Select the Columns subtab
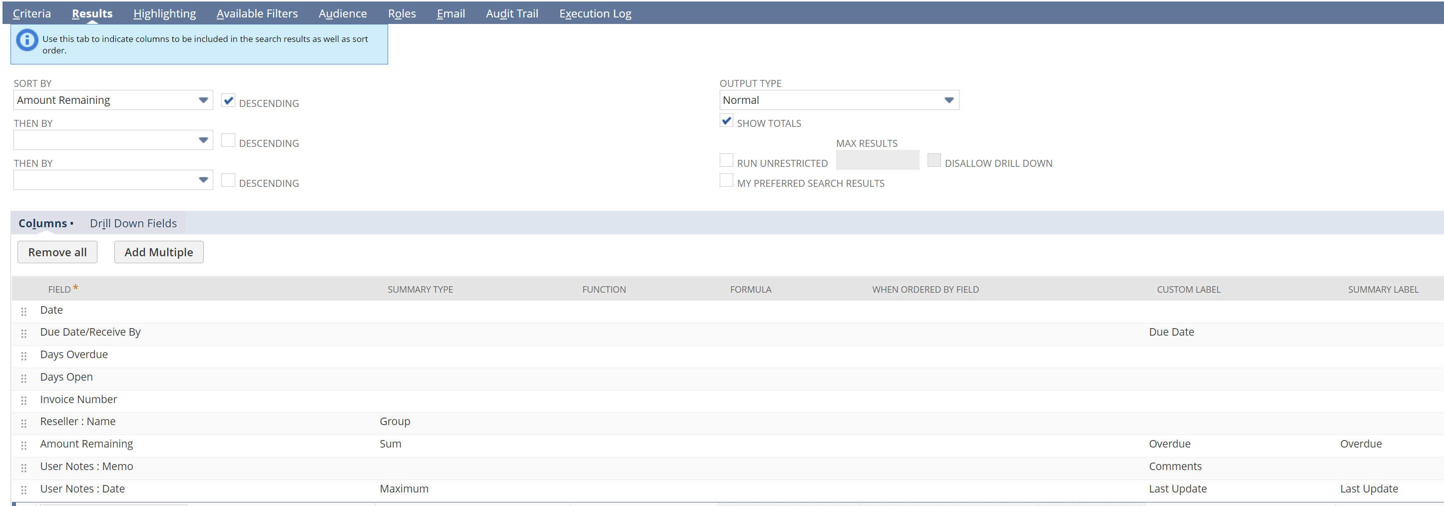Screen dimensions: 1444x506 click(43, 224)
